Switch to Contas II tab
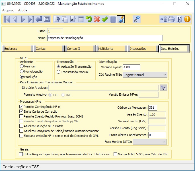This screenshot has height=171, width=195. point(80,49)
